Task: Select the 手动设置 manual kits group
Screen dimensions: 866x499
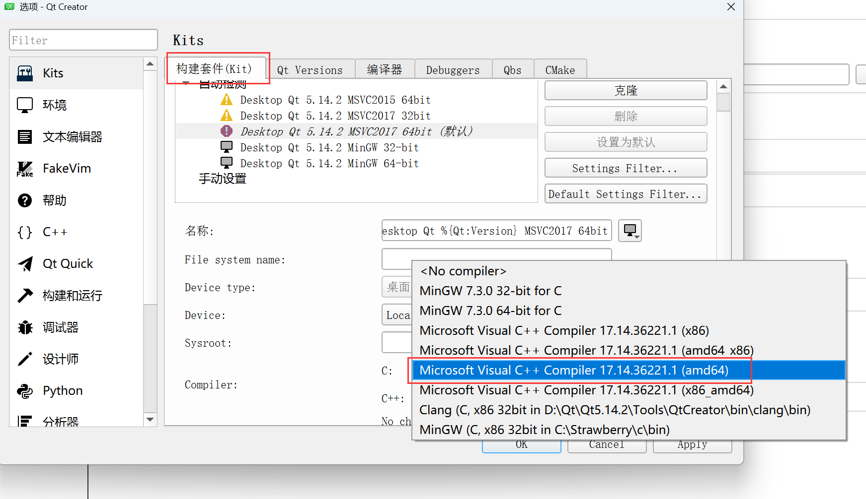Action: click(x=223, y=179)
